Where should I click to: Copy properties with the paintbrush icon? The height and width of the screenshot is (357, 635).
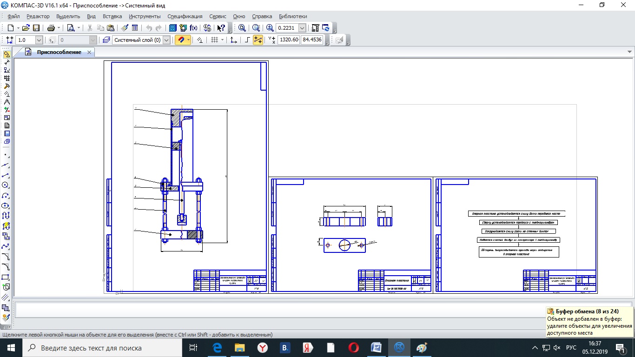125,28
